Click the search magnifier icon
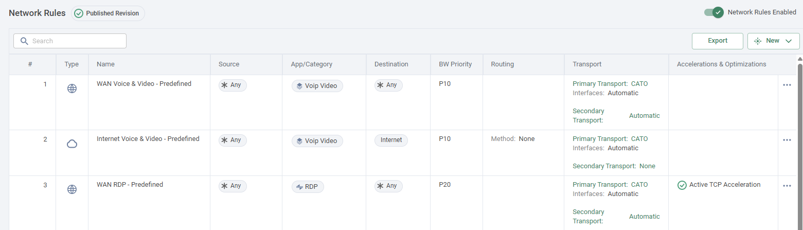 [x=24, y=41]
